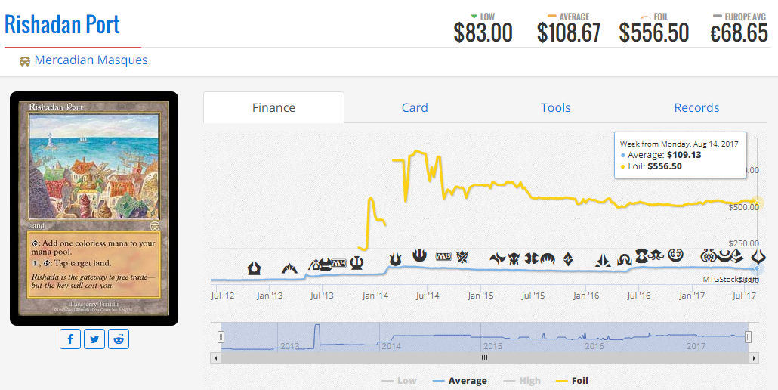Click the scrollbar left arrow
Viewport: 778px width, 390px height.
click(x=215, y=357)
